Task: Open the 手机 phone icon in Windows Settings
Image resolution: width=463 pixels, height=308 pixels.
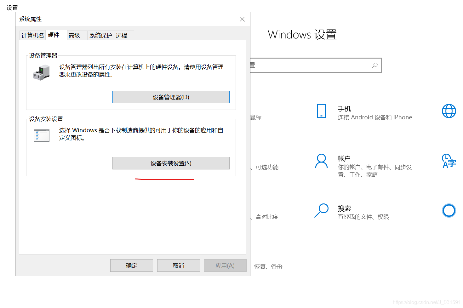Action: tap(321, 111)
